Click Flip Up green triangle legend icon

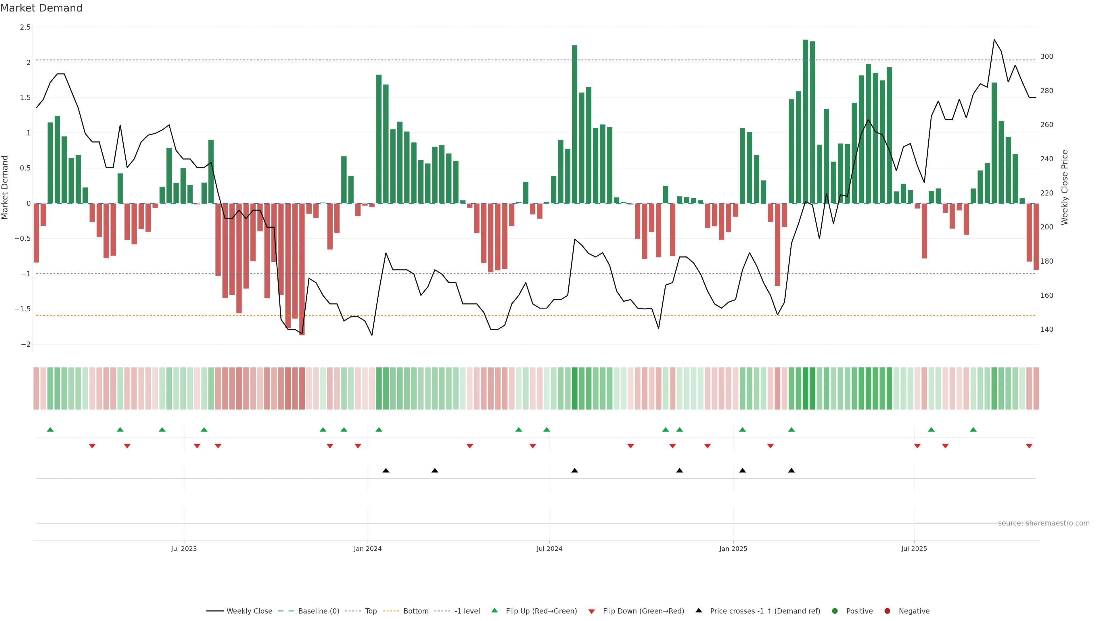(x=494, y=611)
